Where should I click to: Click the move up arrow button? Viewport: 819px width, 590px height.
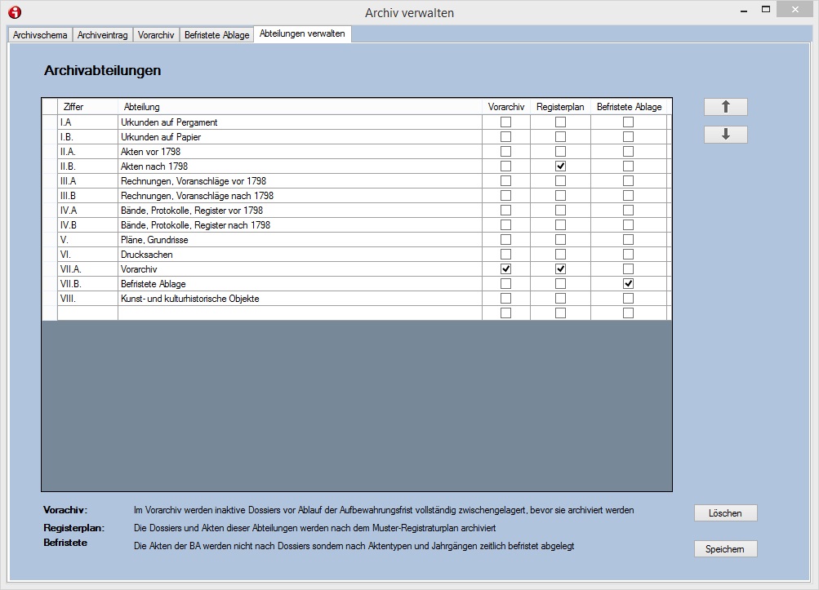(x=725, y=107)
